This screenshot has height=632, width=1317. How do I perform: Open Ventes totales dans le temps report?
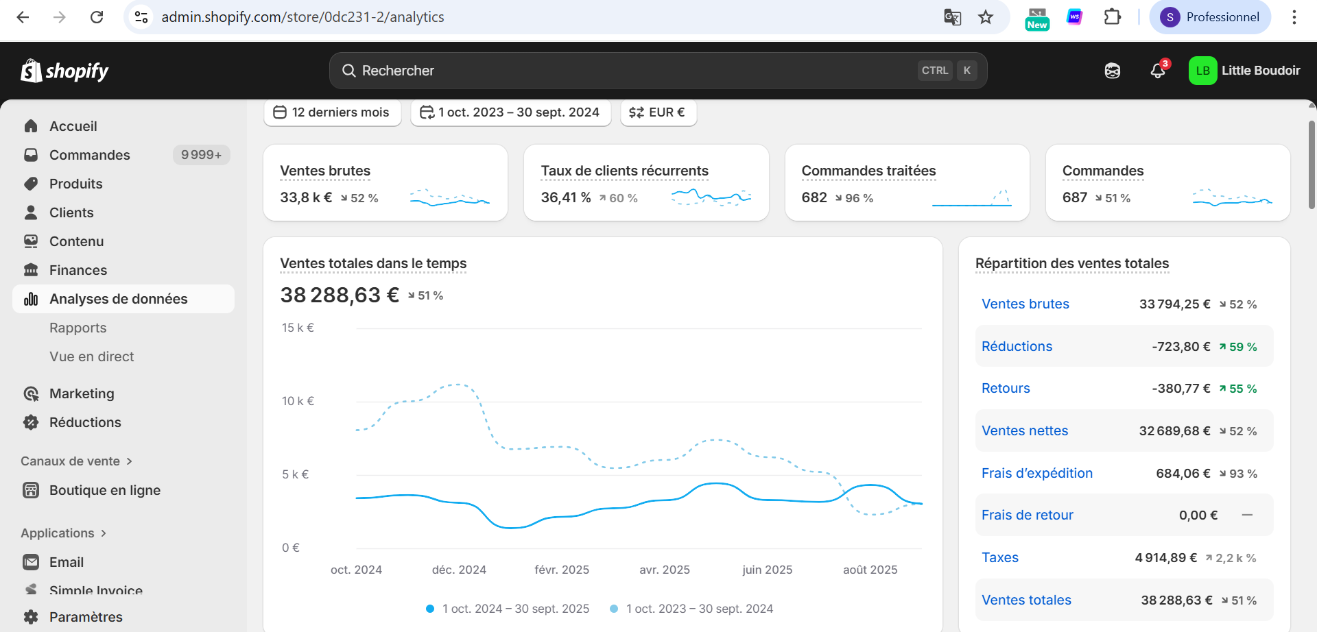click(373, 263)
